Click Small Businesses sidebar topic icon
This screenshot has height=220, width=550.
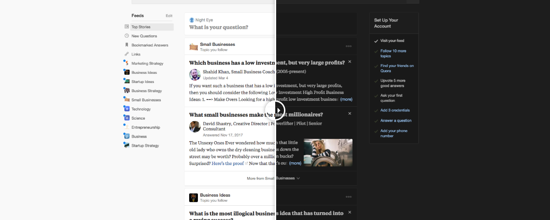(x=127, y=99)
